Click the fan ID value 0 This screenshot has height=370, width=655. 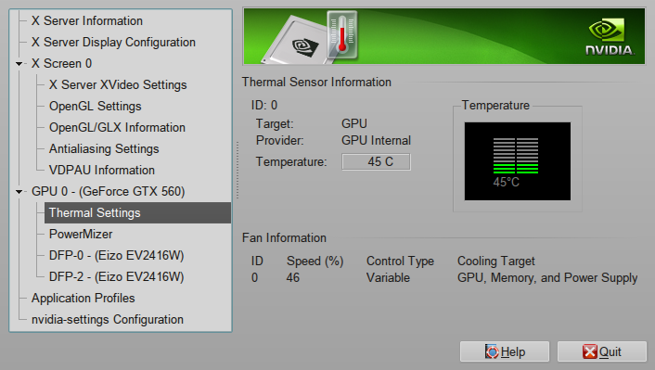[x=254, y=277]
